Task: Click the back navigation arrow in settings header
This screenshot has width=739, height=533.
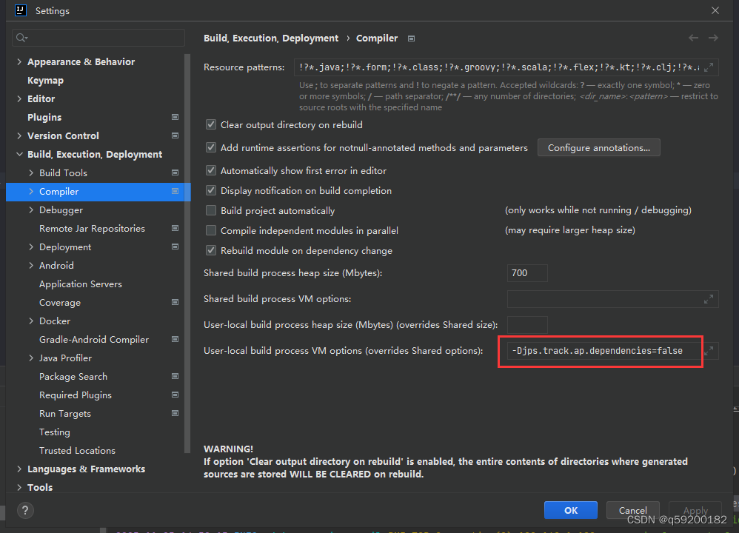Action: click(693, 38)
